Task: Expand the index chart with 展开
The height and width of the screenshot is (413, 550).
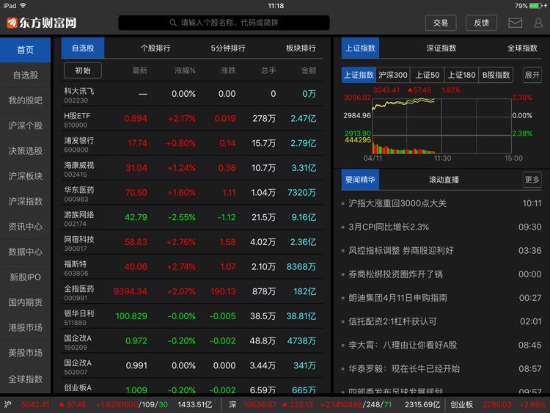Action: point(532,75)
